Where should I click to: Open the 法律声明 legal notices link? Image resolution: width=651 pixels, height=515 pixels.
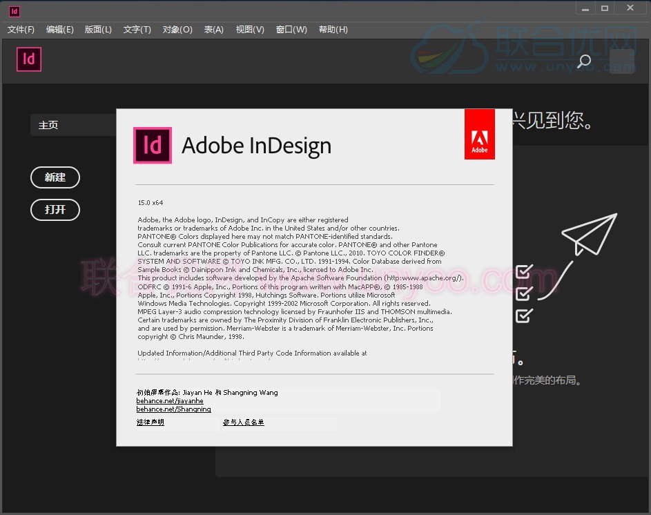point(150,422)
